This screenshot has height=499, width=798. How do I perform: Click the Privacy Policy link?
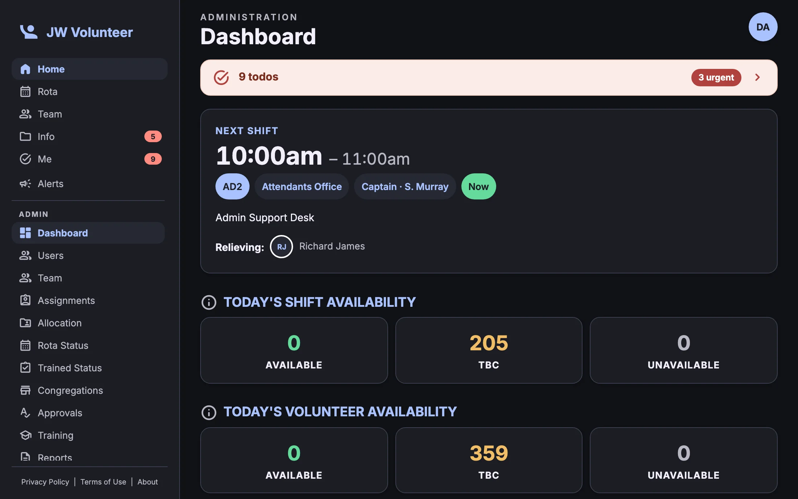[45, 482]
